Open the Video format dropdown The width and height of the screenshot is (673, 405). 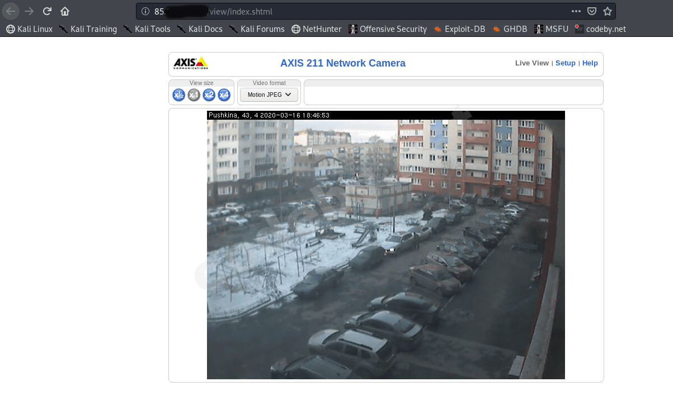[x=269, y=95]
